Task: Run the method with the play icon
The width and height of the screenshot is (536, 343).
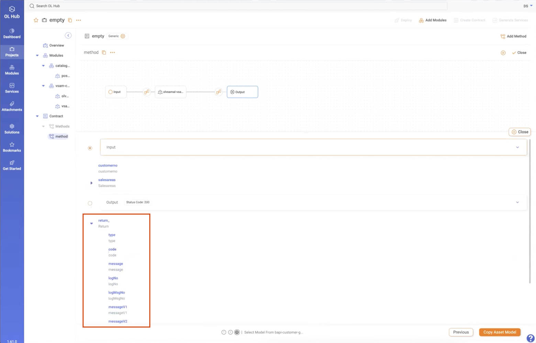Action: coord(503,53)
